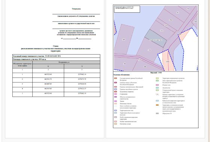
Task: Click the 'Объекты незавершенного строительства' legend label
Action: pos(127,98)
